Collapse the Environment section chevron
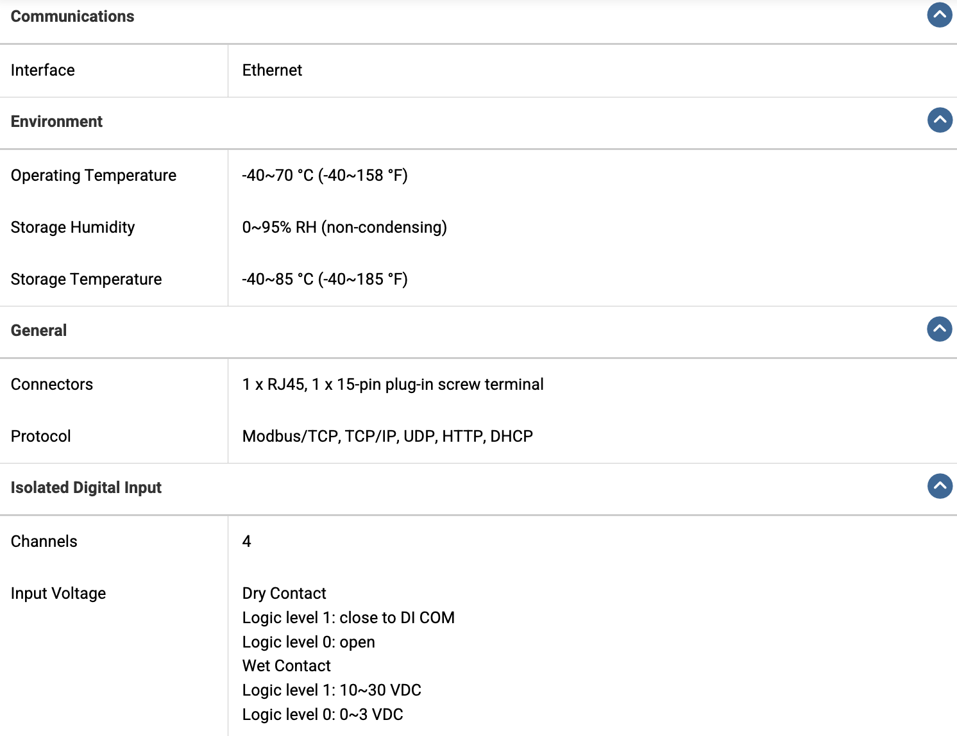Image resolution: width=957 pixels, height=736 pixels. click(x=940, y=120)
